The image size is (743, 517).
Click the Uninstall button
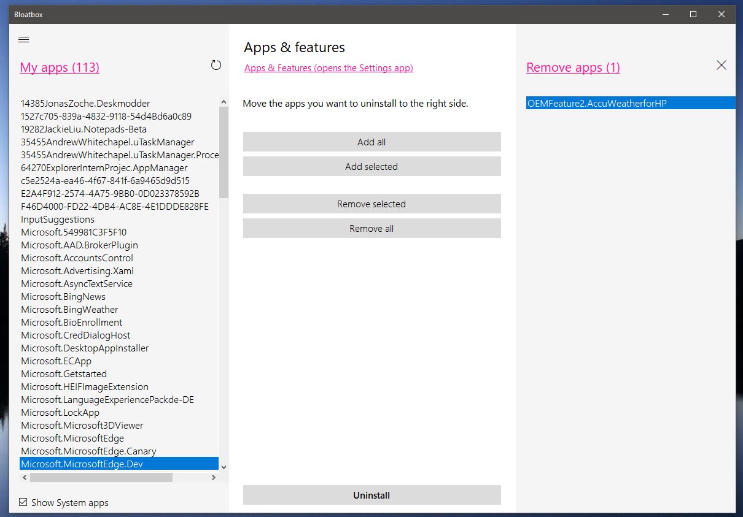(x=371, y=495)
